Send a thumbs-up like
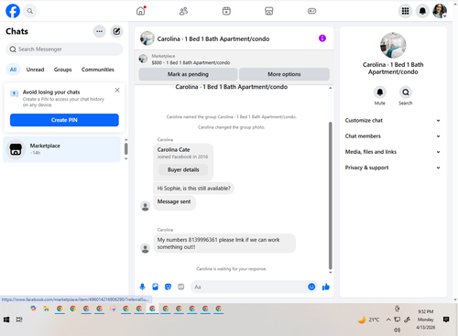This screenshot has width=458, height=336. (x=326, y=287)
